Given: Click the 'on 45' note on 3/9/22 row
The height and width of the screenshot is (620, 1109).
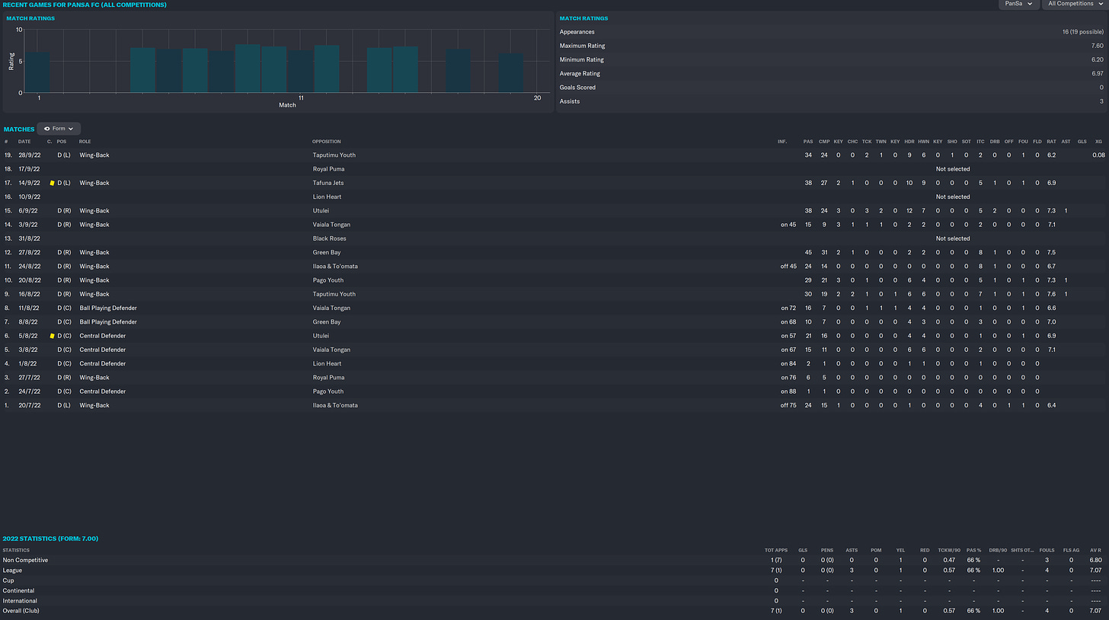Looking at the screenshot, I should (788, 225).
